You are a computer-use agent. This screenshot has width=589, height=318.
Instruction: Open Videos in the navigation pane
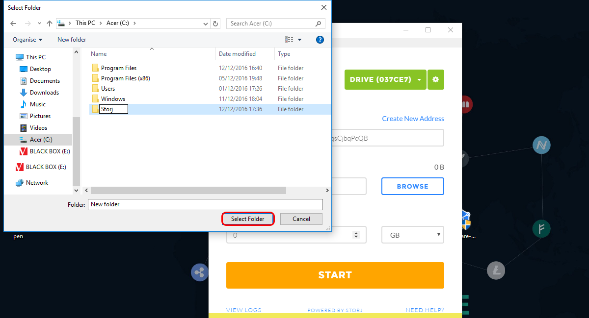38,128
